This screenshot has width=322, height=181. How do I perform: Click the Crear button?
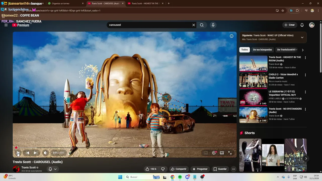[x=290, y=25]
